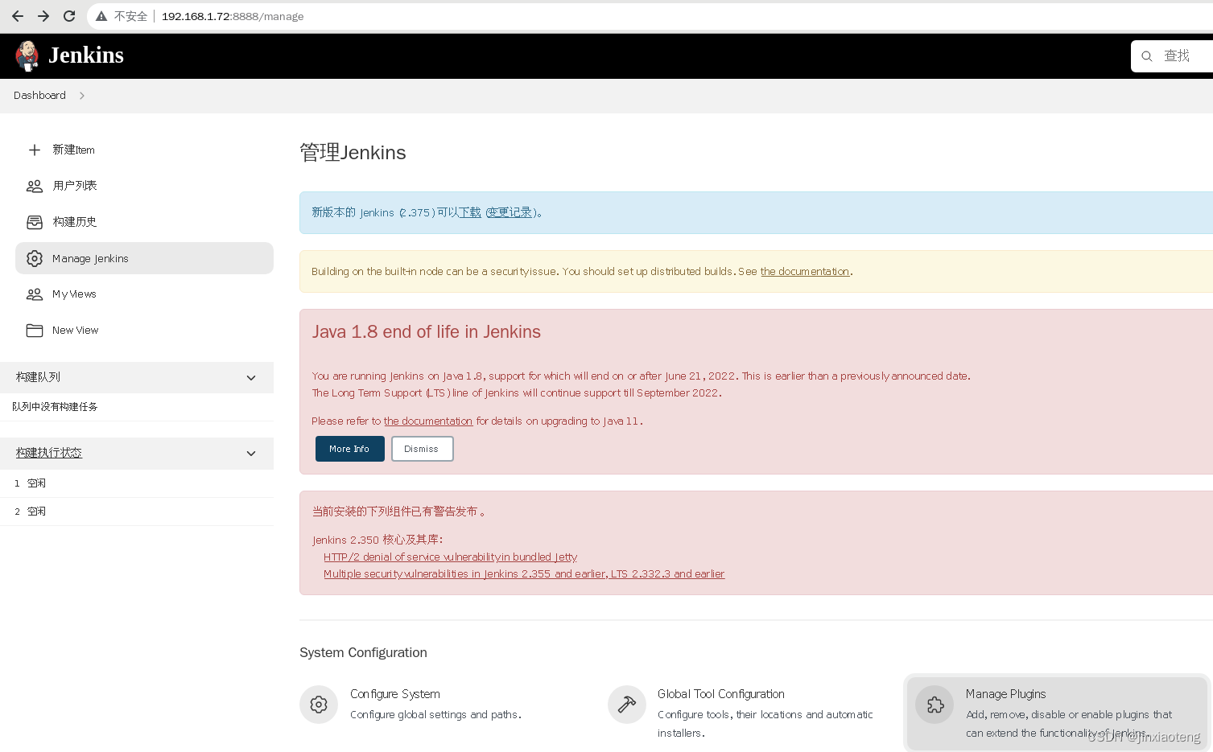Open Configure System settings
The image size is (1213, 752).
click(395, 694)
